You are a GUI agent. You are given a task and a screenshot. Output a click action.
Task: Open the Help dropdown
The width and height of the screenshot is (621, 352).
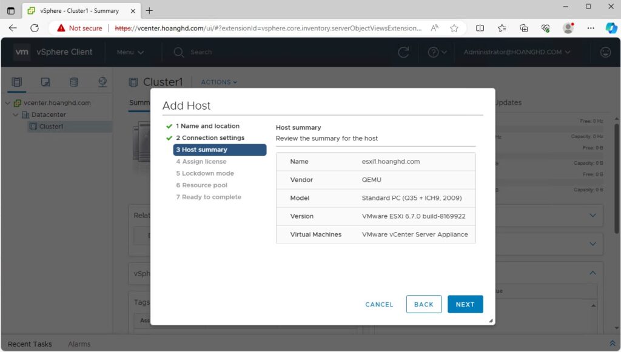click(x=437, y=52)
